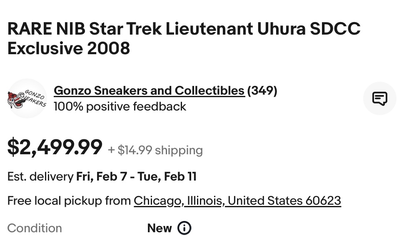View the seller's (349) feedback count
The height and width of the screenshot is (246, 409).
[262, 90]
